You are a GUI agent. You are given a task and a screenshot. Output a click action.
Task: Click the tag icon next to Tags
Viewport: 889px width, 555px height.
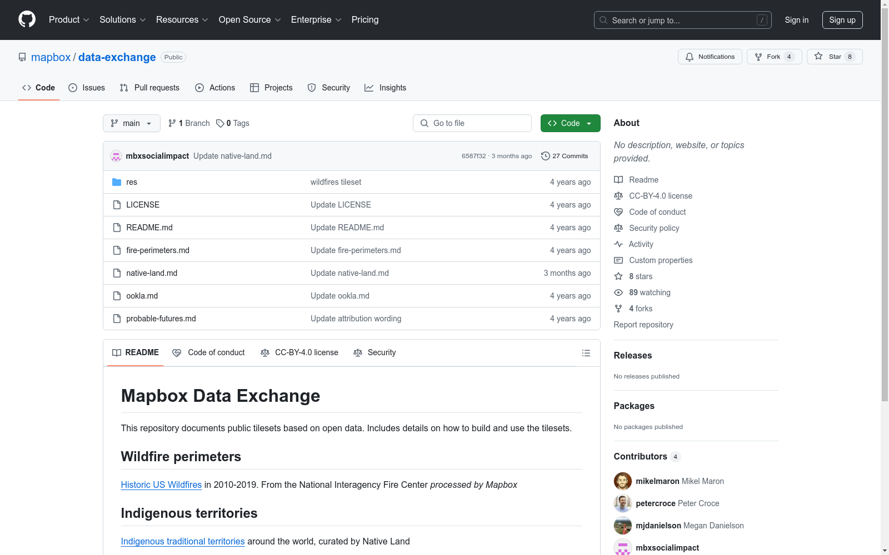point(220,123)
